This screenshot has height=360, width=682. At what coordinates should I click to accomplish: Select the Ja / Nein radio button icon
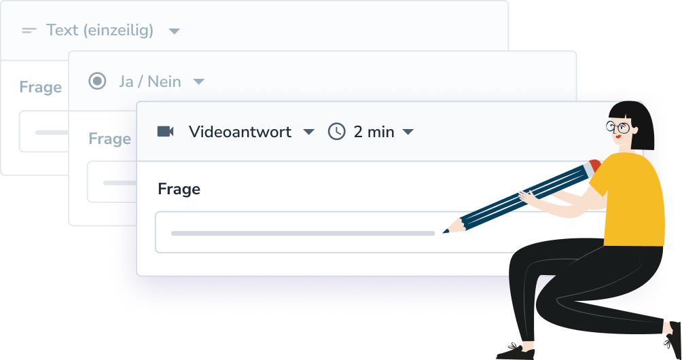[x=97, y=81]
